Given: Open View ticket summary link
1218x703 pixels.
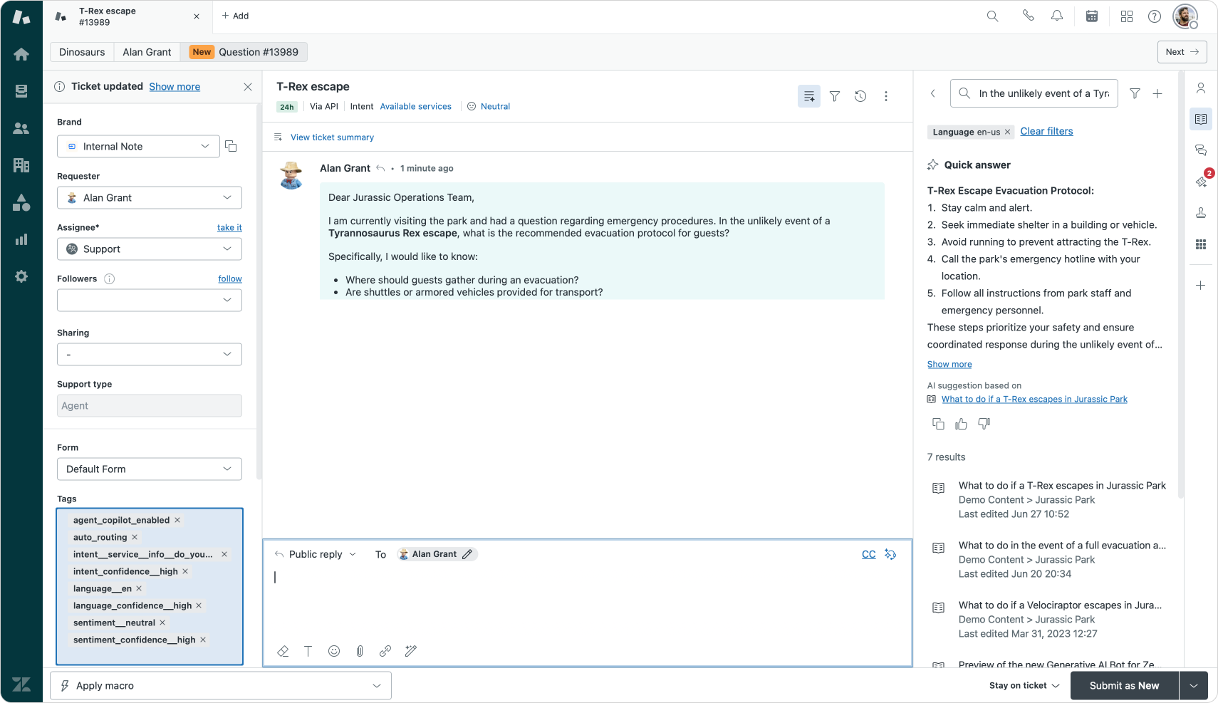Looking at the screenshot, I should tap(332, 137).
